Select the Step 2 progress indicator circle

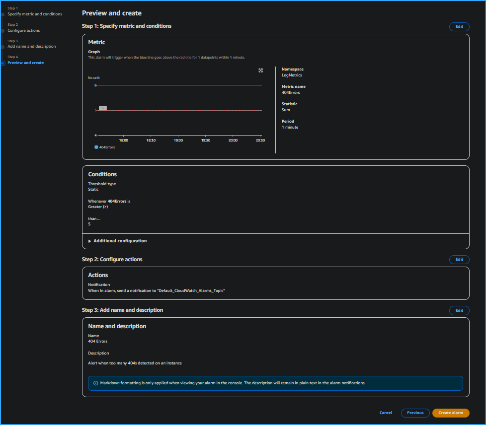click(4, 30)
